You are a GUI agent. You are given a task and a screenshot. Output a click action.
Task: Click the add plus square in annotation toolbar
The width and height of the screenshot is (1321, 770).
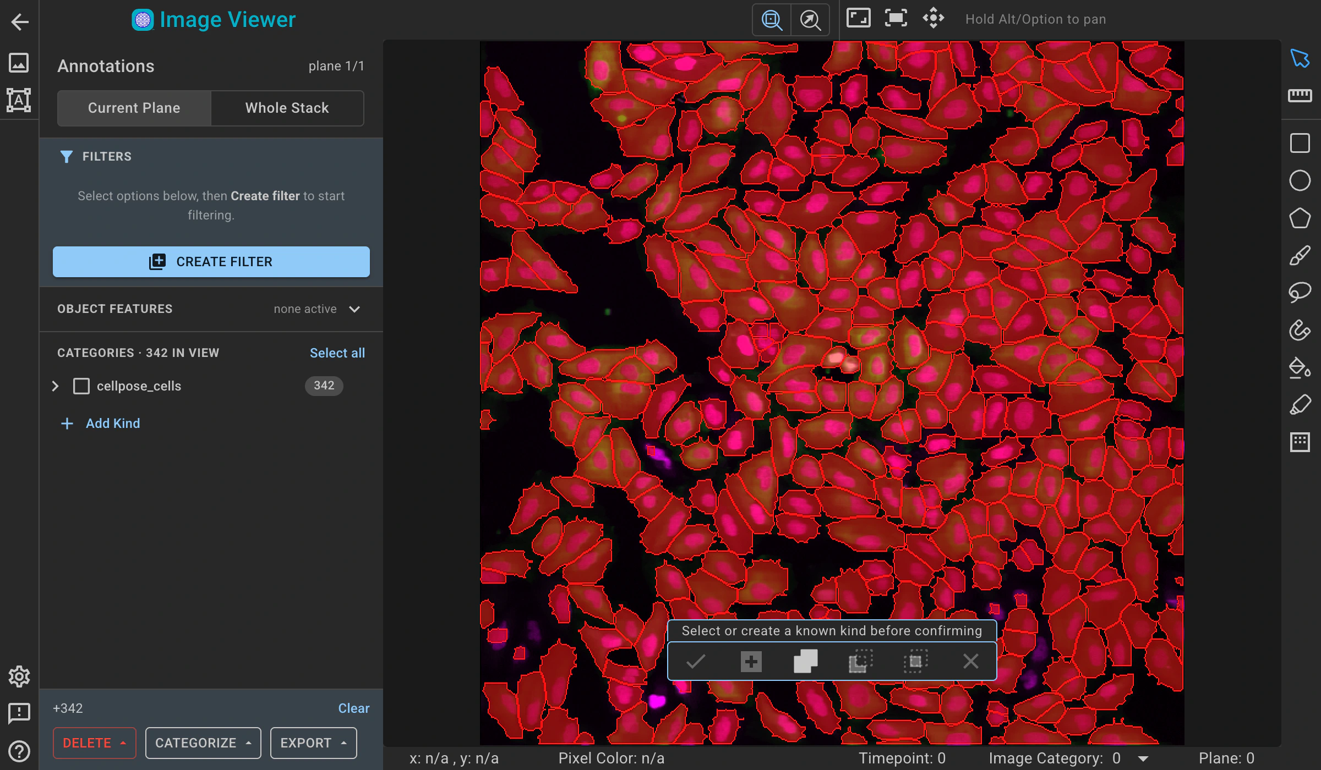coord(751,661)
